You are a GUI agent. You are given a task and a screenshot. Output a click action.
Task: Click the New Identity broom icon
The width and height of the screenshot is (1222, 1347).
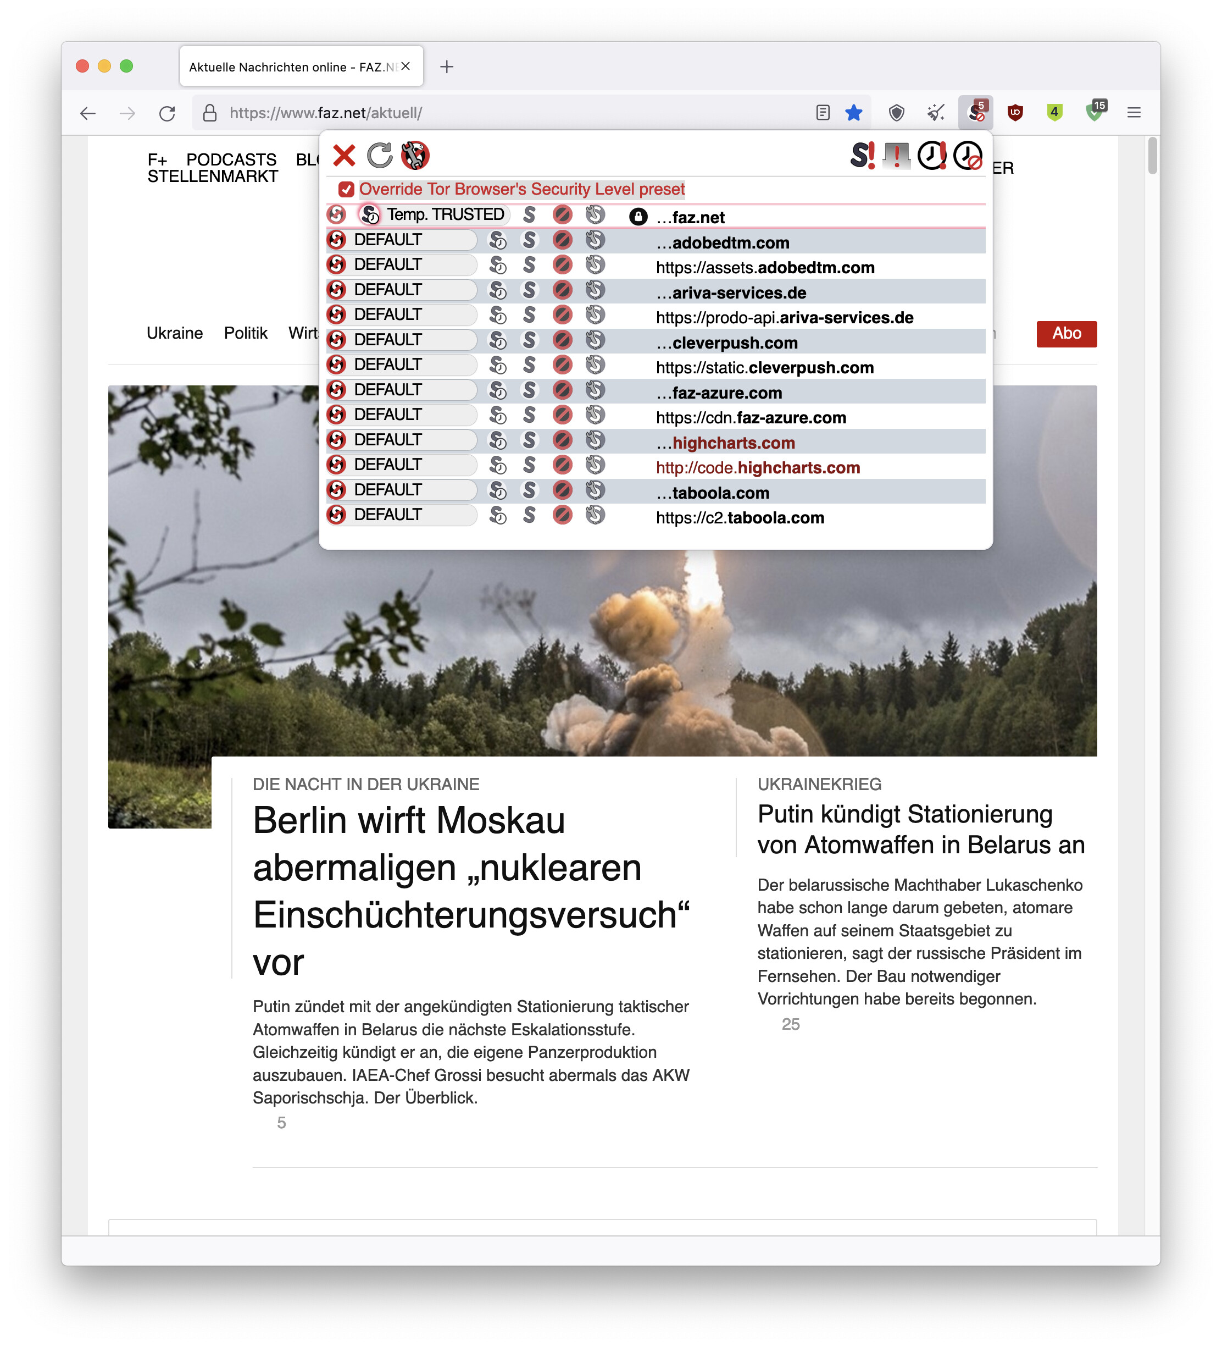coord(936,113)
